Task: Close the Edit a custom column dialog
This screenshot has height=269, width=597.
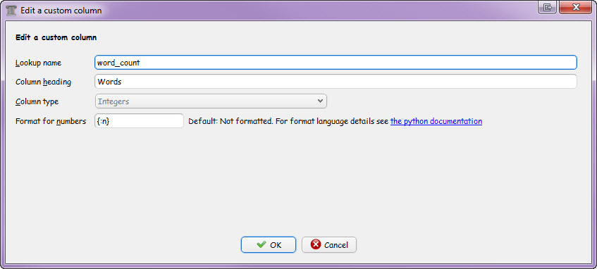Action: [575, 7]
